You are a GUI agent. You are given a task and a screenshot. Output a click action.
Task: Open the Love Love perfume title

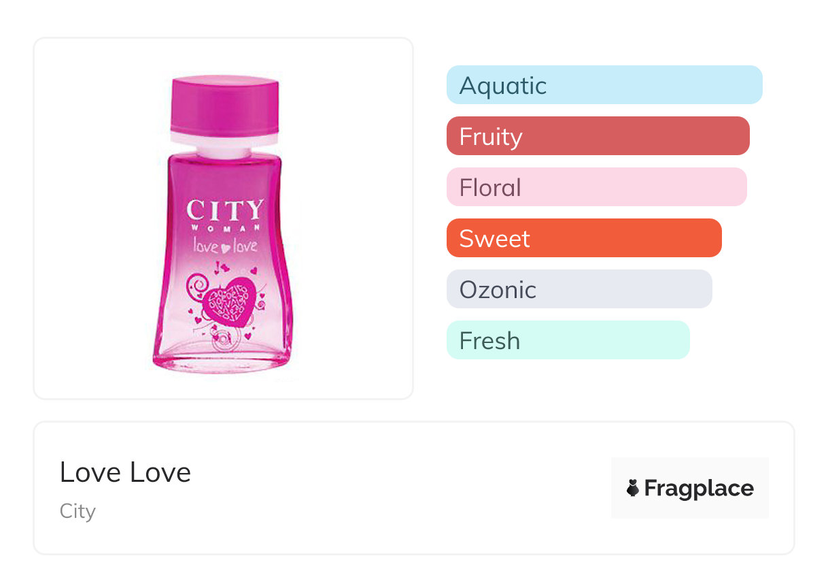point(126,472)
